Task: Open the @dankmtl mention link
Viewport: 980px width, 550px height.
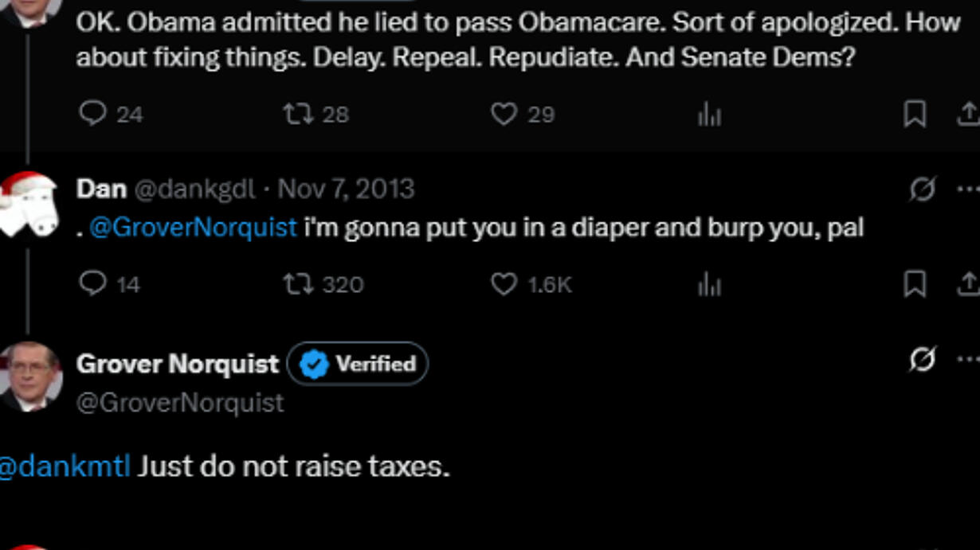Action: click(65, 466)
